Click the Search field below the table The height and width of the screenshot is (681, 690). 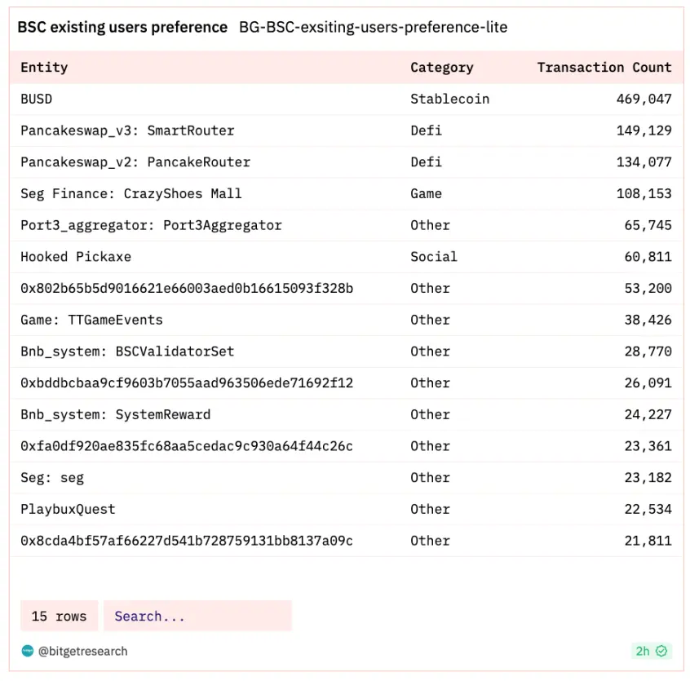pyautogui.click(x=197, y=617)
